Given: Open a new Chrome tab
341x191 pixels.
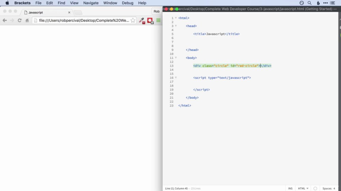Looking at the screenshot, I should pyautogui.click(x=78, y=13).
